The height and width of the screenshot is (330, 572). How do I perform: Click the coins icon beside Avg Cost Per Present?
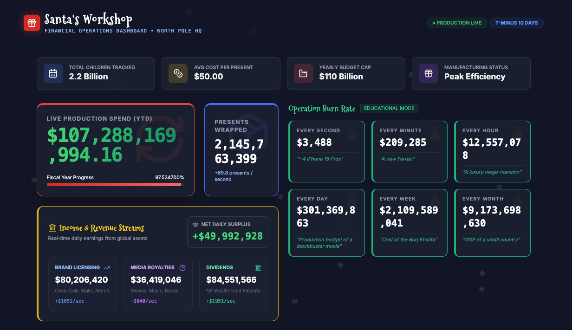178,73
